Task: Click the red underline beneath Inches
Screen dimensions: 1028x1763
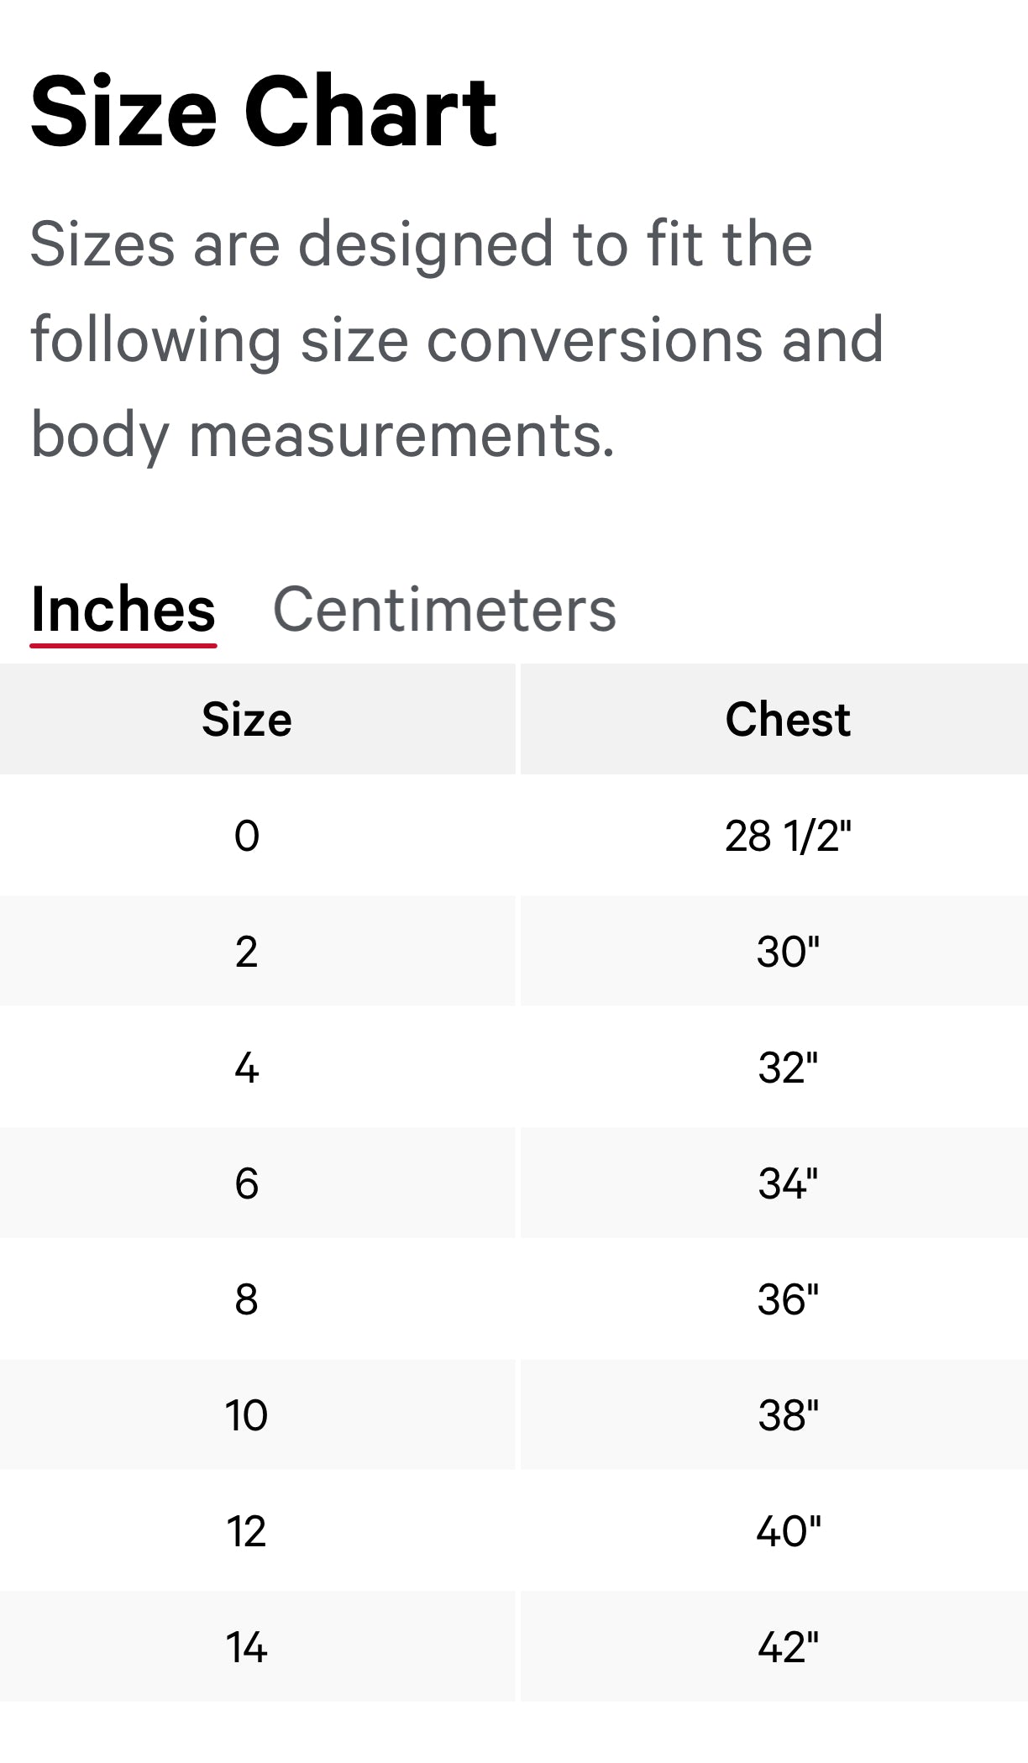Action: coord(123,645)
